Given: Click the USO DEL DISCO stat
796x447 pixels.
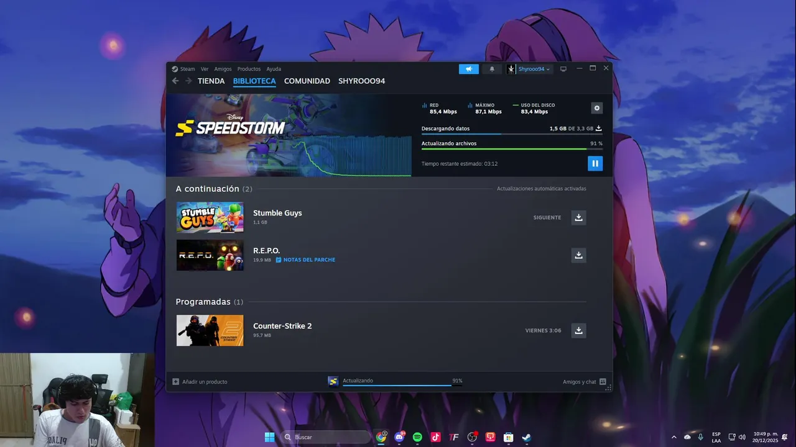Looking at the screenshot, I should (x=534, y=109).
